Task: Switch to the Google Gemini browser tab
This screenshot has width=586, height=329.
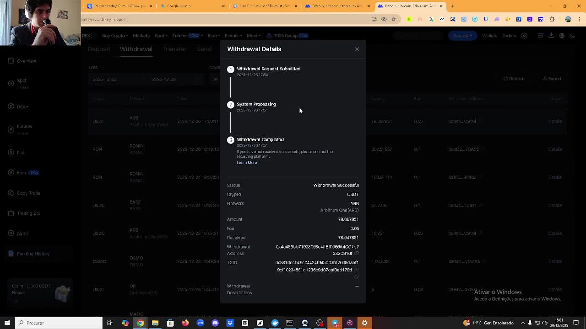Action: click(x=191, y=6)
